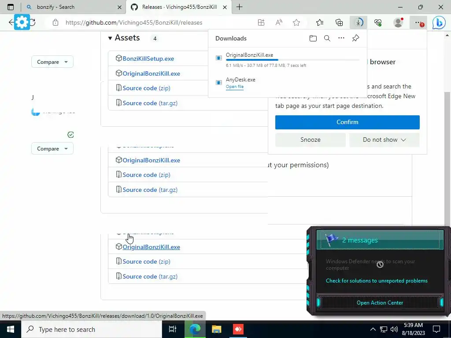
Task: Expand the Do not show dropdown
Action: tap(384, 140)
